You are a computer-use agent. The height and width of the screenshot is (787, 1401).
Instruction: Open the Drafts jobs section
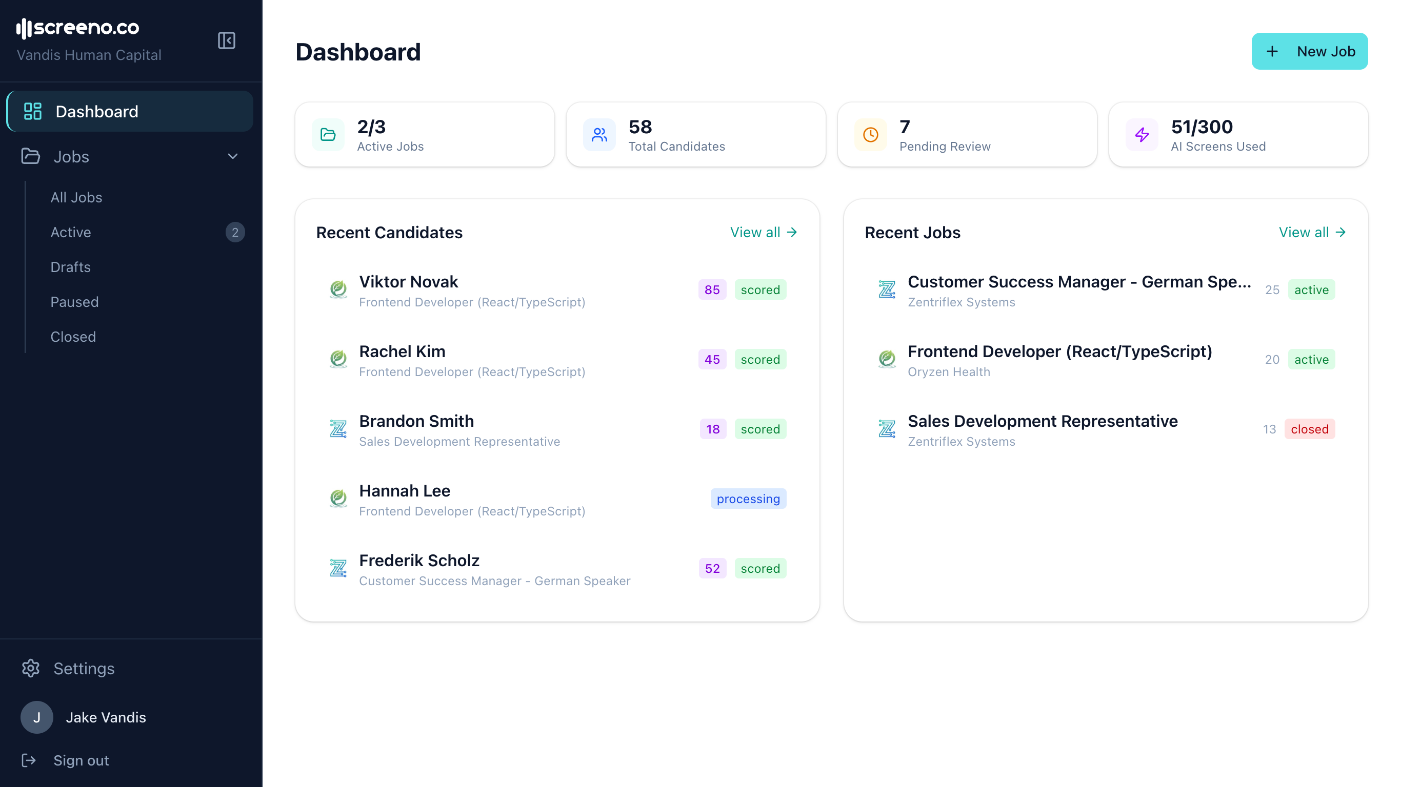tap(70, 267)
